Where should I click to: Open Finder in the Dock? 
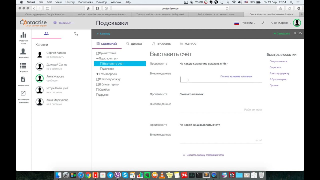tap(58, 175)
